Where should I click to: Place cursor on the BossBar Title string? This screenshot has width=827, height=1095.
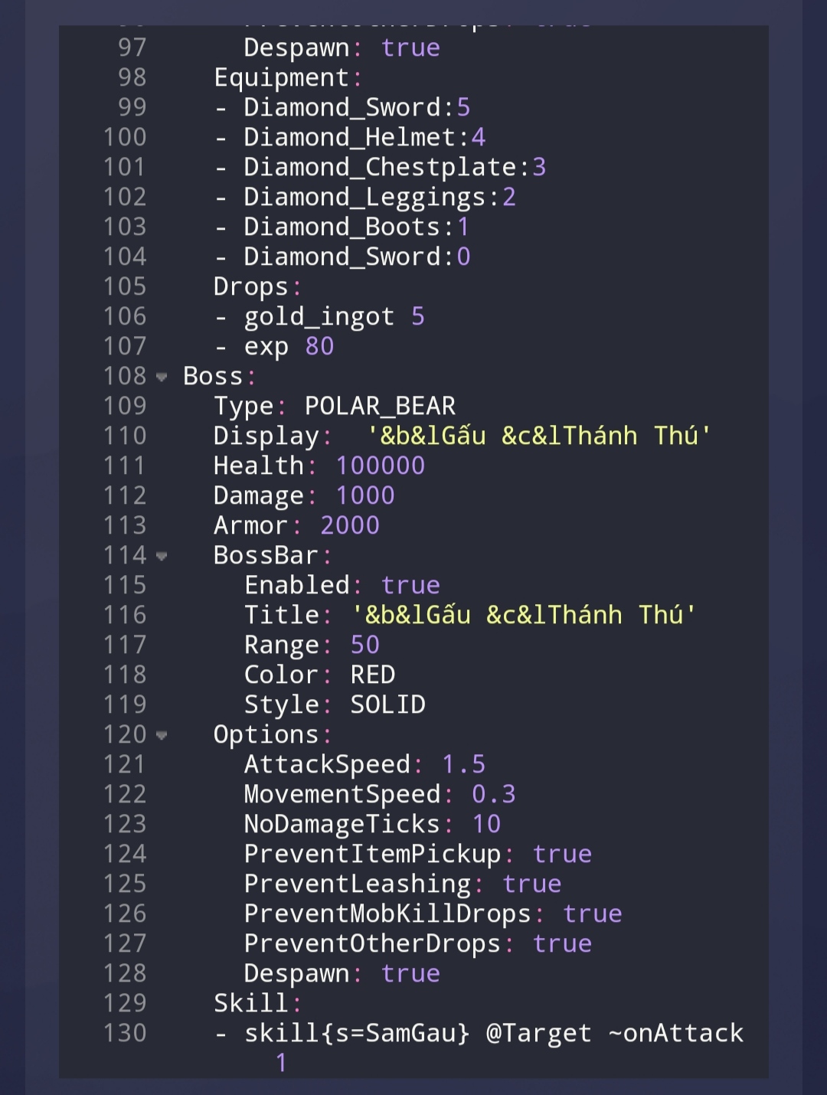point(524,615)
